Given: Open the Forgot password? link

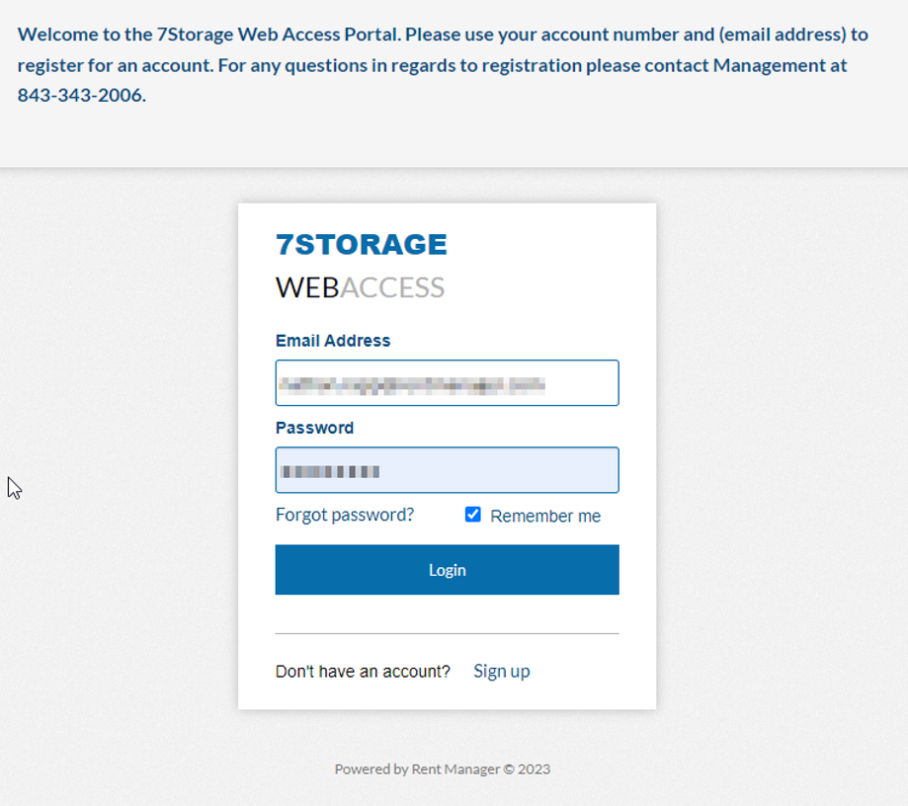Looking at the screenshot, I should coord(345,515).
